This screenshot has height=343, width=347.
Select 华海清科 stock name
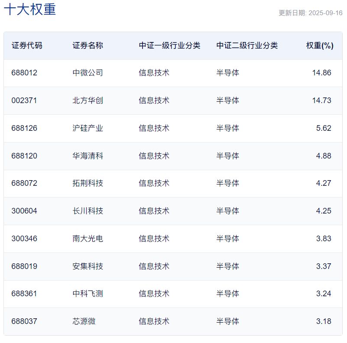click(x=88, y=156)
